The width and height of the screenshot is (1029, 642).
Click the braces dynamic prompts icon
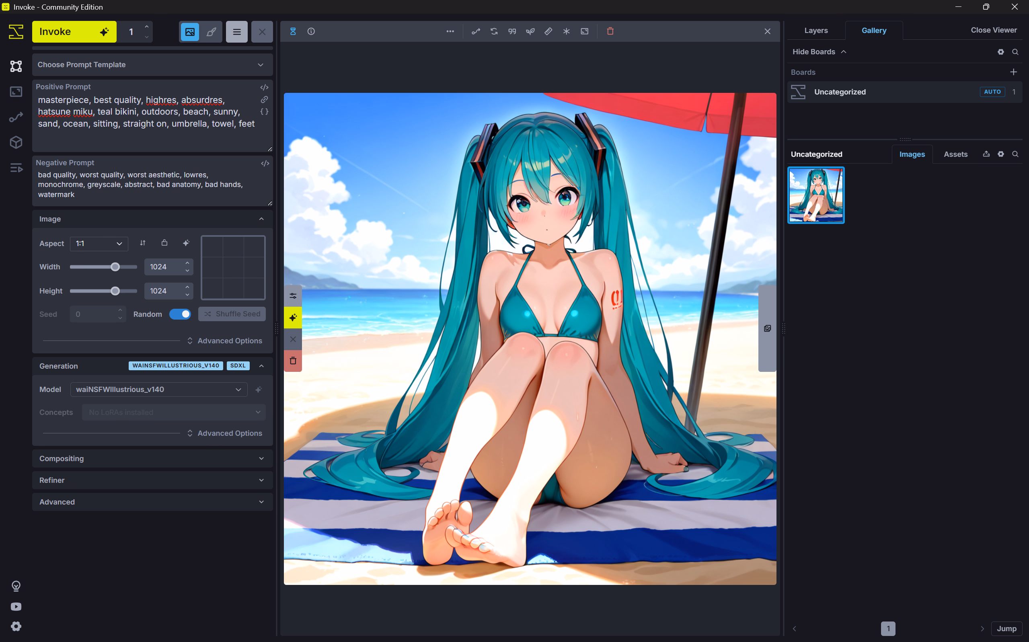tap(264, 112)
